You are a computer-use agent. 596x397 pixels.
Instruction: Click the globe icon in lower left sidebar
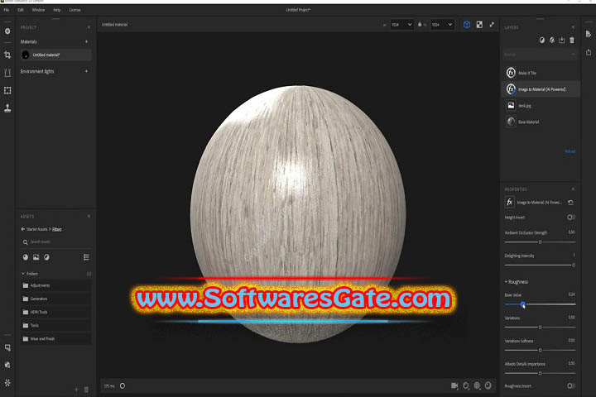pyautogui.click(x=7, y=365)
